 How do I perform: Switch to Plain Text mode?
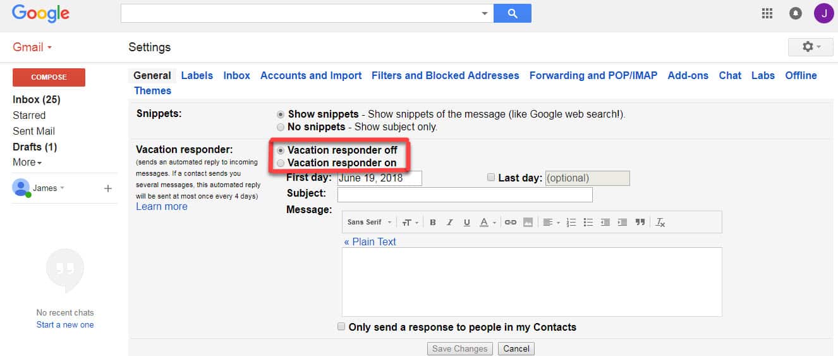click(370, 242)
